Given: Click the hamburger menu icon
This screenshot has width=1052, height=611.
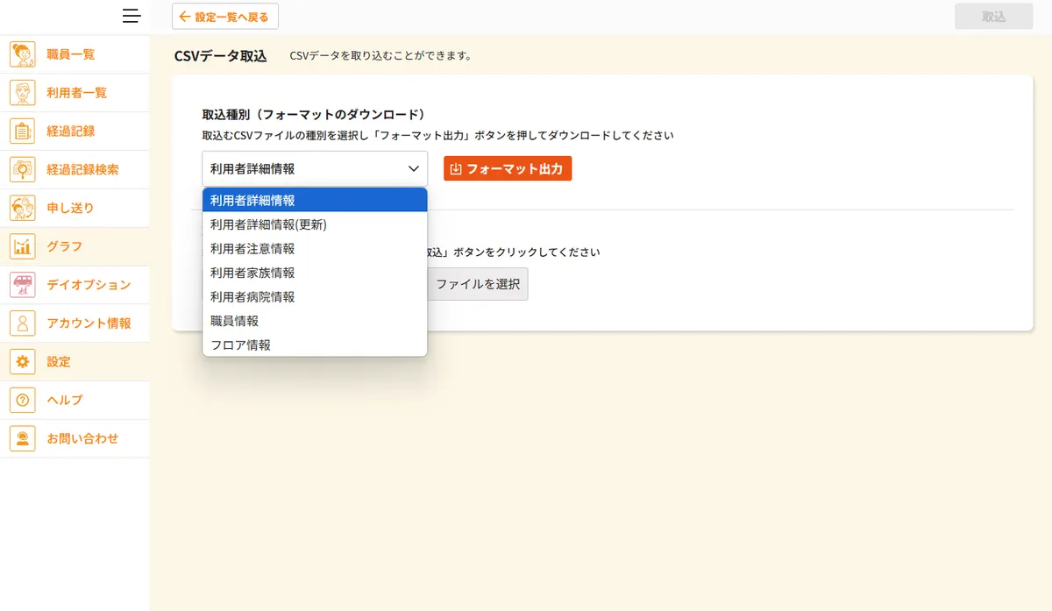Looking at the screenshot, I should click(131, 16).
